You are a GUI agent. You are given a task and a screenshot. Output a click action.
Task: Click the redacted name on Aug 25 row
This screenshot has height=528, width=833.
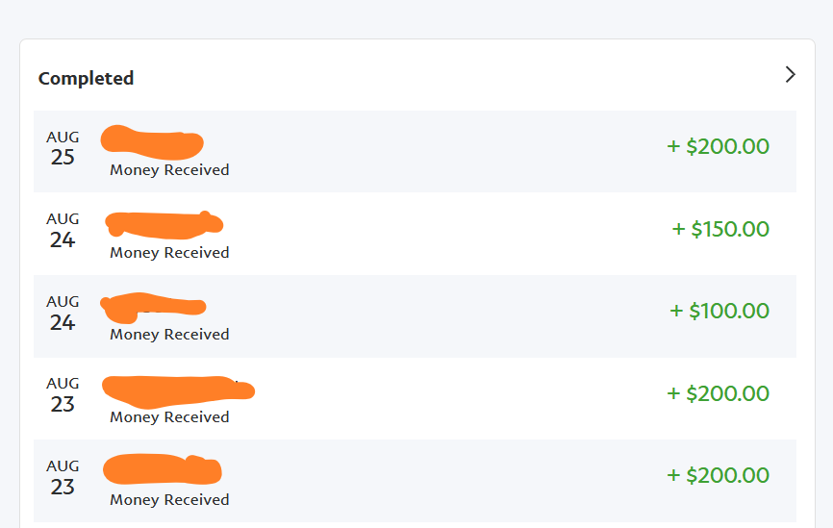(152, 141)
